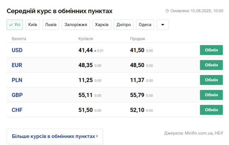Viewport: 229px width, 145px height.
Task: Open the USD currency link
Action: tap(17, 50)
